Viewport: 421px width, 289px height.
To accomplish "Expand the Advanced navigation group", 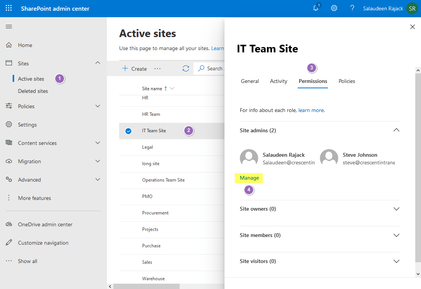I will [x=98, y=179].
